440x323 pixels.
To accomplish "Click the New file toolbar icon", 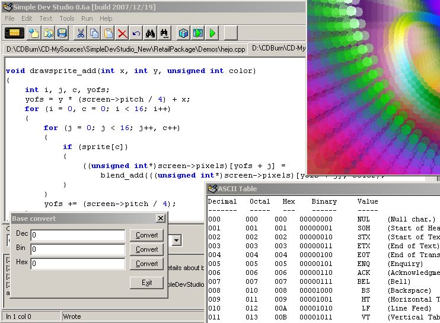I will (34, 33).
